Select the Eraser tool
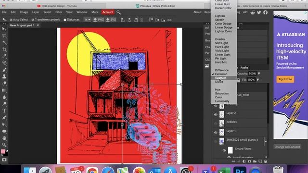 4,83
